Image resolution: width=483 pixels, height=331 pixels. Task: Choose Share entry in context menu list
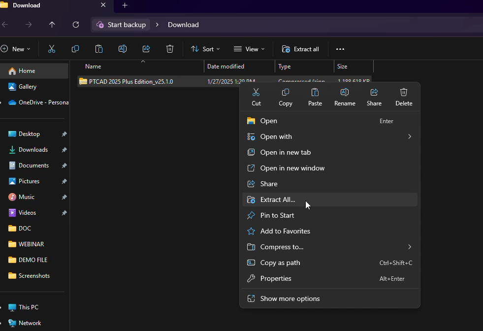(329, 184)
